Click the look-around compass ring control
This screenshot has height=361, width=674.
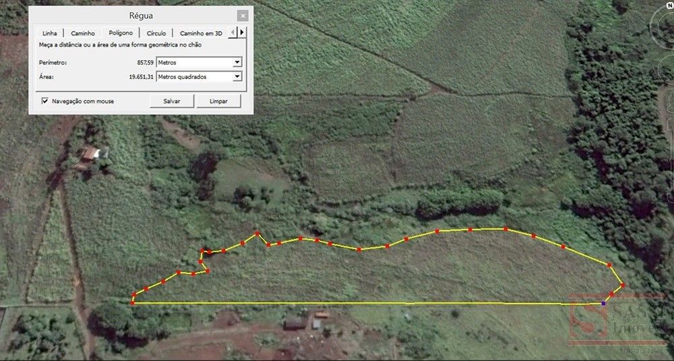tap(662, 27)
